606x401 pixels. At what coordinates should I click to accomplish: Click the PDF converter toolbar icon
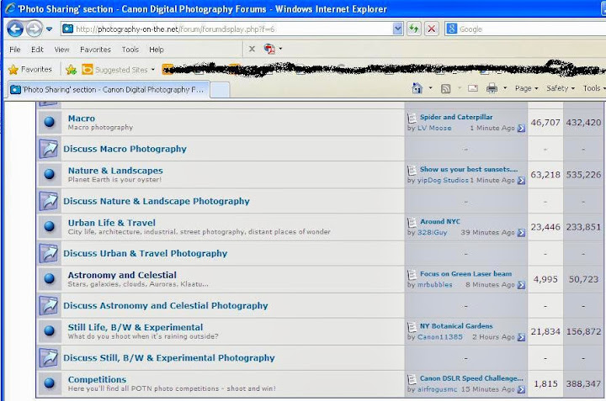point(269,49)
